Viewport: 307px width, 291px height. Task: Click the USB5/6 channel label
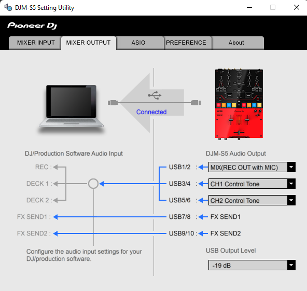click(180, 200)
